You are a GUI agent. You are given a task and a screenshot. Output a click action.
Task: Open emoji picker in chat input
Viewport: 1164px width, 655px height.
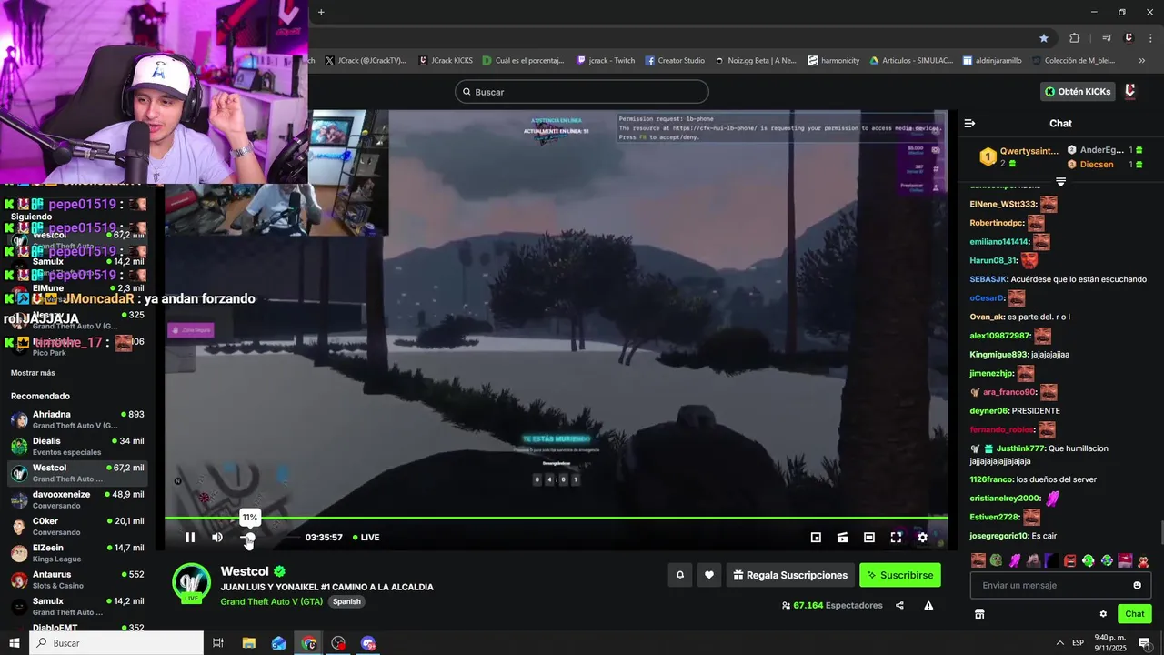click(1137, 585)
